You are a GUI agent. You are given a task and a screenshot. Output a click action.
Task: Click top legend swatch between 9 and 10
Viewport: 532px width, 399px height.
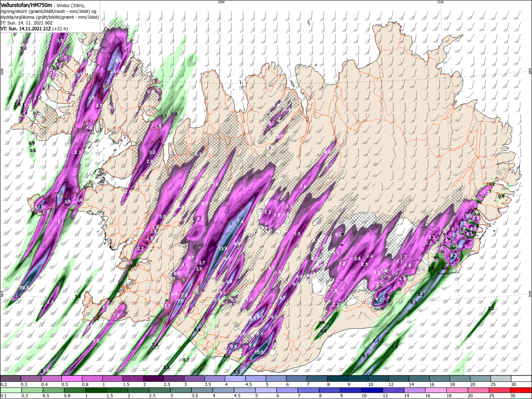coord(358,379)
